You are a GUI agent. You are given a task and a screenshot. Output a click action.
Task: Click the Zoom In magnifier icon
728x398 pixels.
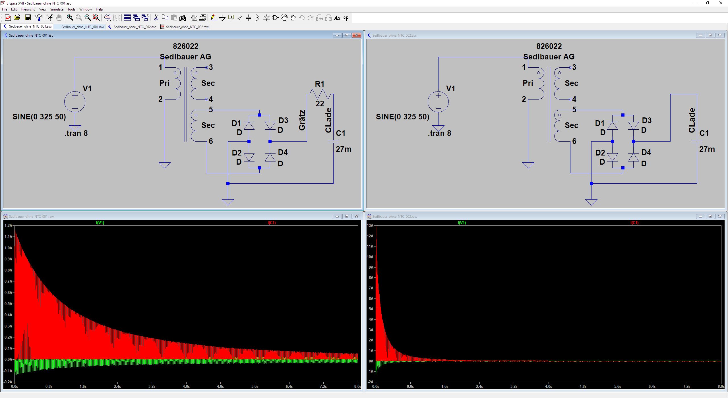[70, 18]
